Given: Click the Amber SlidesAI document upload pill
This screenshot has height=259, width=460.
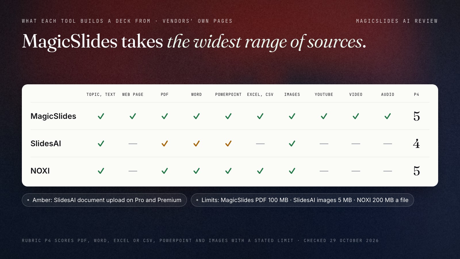Looking at the screenshot, I should (104, 200).
